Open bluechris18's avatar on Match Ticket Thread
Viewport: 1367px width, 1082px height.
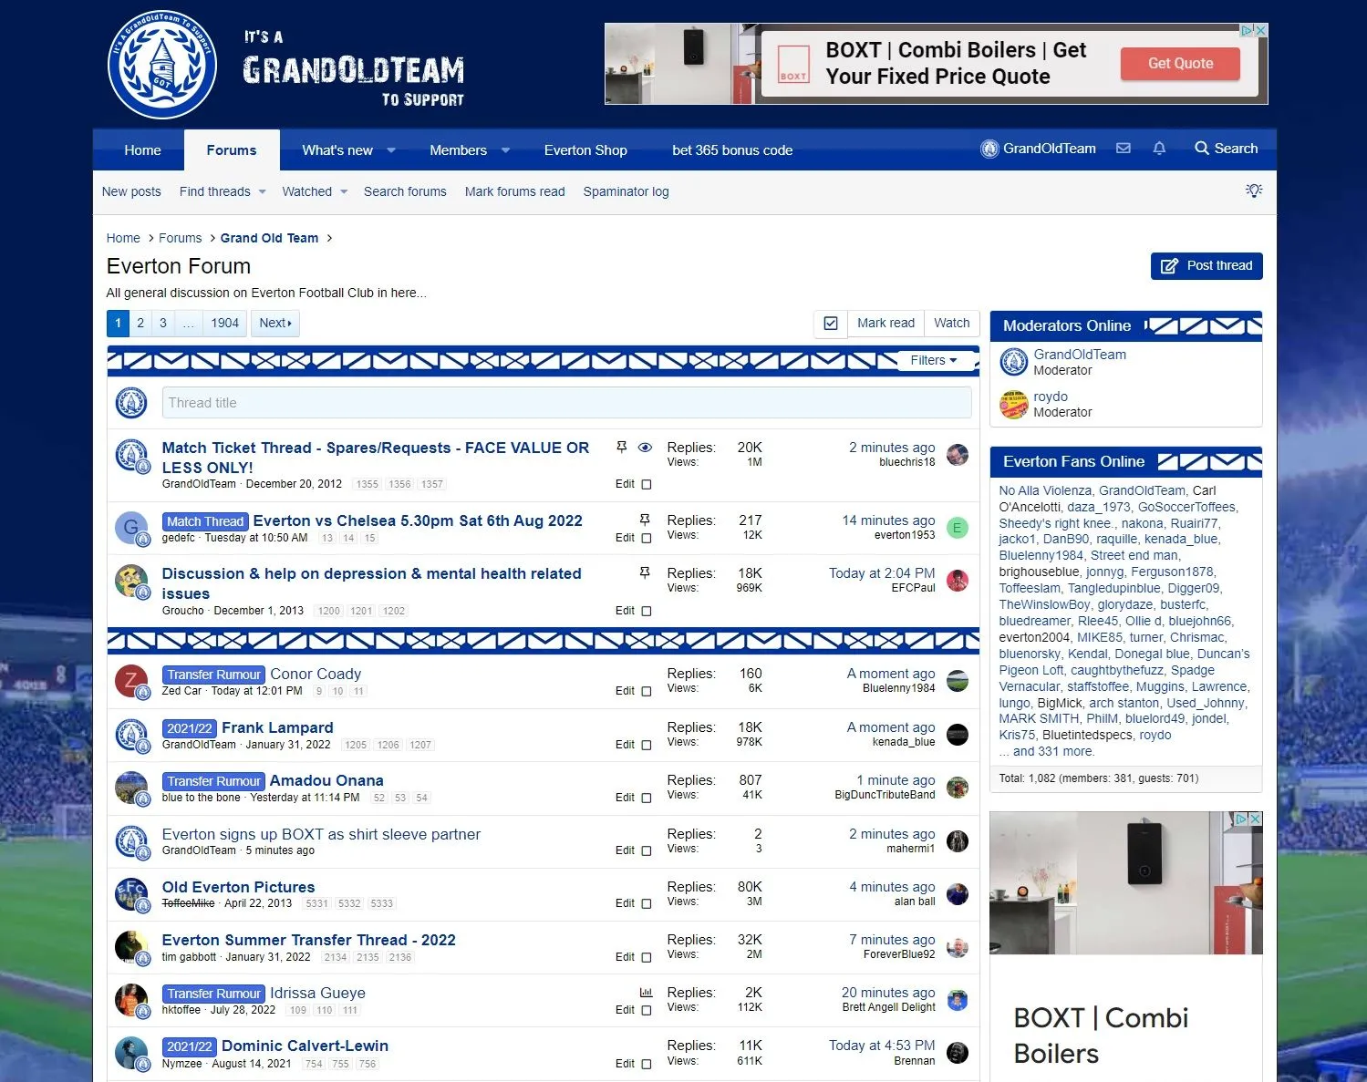(958, 455)
